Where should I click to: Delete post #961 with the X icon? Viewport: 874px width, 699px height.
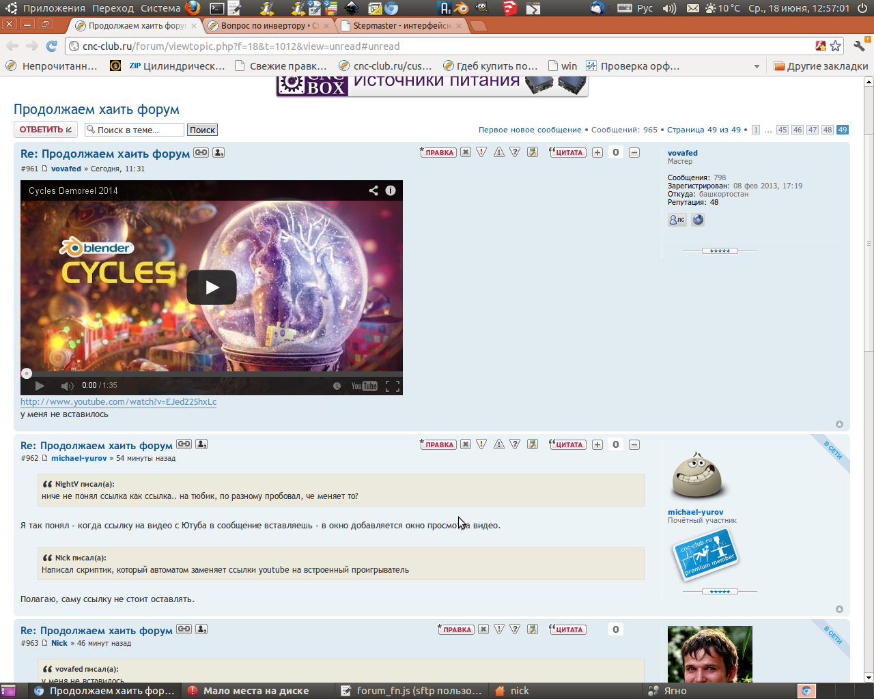(x=465, y=152)
